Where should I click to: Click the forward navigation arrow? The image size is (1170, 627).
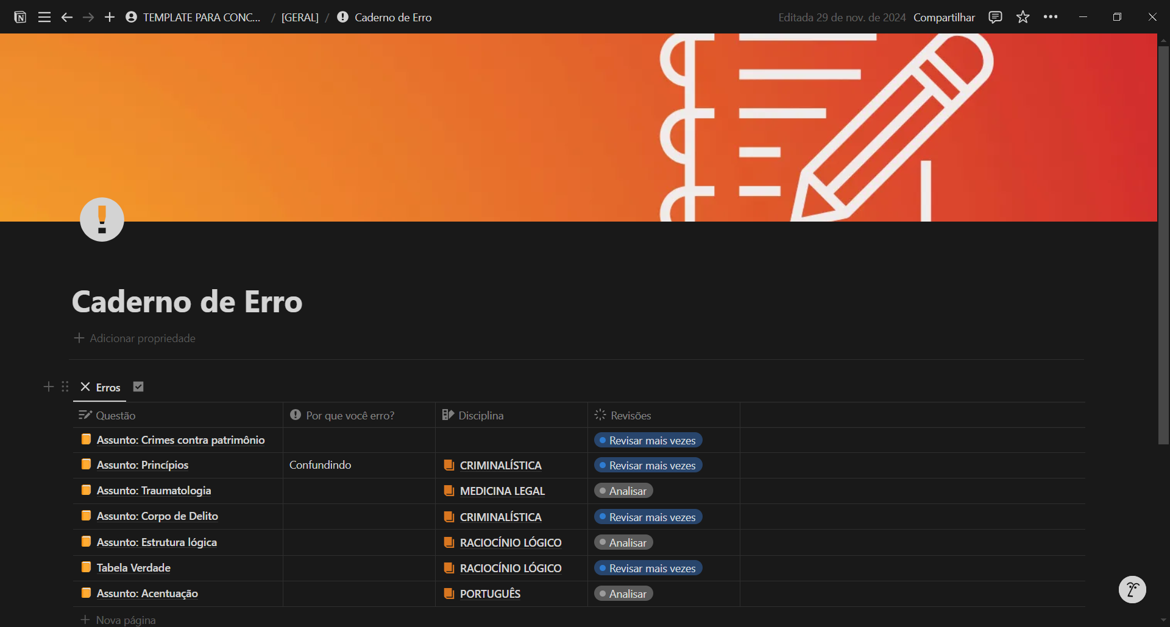(88, 17)
